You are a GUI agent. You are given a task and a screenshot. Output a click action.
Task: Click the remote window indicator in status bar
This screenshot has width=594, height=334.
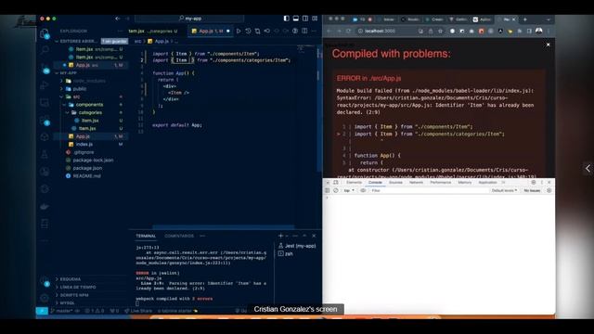42,311
